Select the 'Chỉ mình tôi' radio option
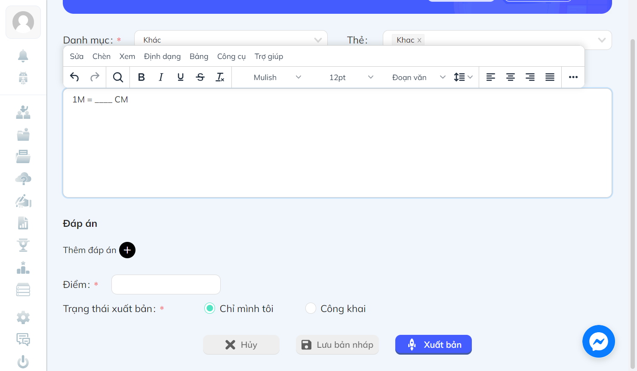 click(209, 309)
